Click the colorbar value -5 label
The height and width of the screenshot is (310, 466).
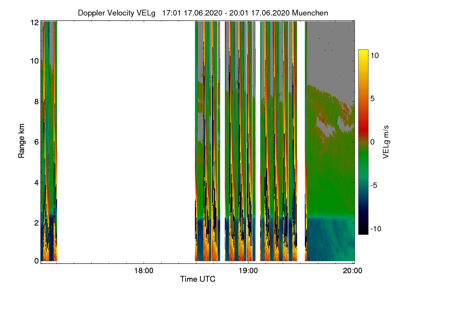click(x=374, y=185)
